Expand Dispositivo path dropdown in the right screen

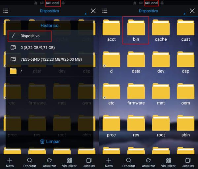coord(184,14)
